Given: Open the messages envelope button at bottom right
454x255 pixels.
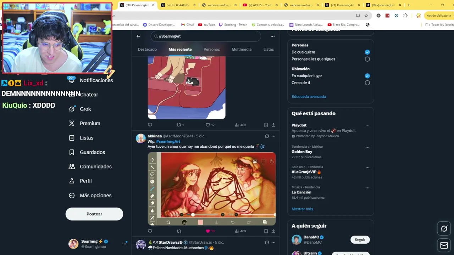Looking at the screenshot, I should 444,245.
